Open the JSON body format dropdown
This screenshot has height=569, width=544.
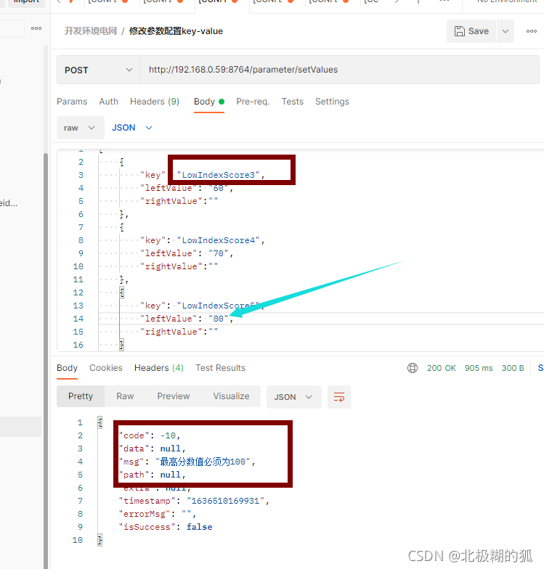coord(132,128)
